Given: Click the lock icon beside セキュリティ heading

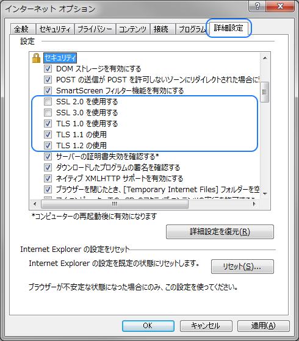Looking at the screenshot, I should [36, 58].
